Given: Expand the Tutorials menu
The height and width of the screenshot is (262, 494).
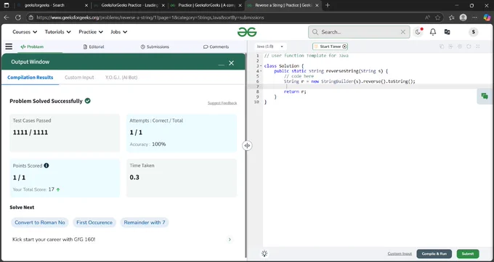Looking at the screenshot, I should [57, 32].
